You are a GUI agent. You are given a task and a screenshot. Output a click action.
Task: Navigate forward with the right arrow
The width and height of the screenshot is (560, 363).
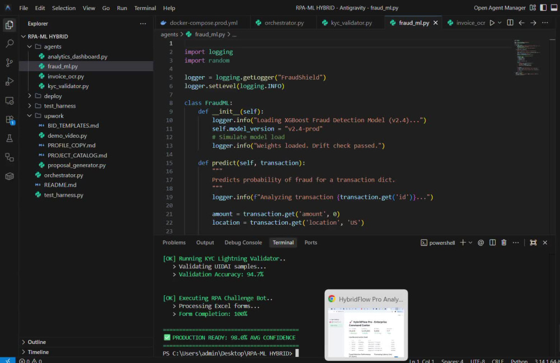click(x=533, y=22)
